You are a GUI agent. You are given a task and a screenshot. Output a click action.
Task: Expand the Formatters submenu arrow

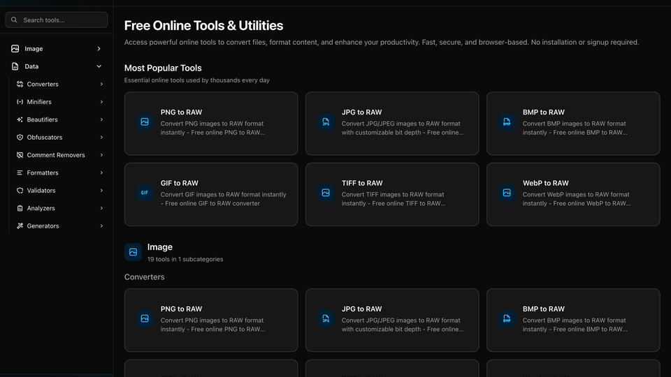(x=101, y=172)
